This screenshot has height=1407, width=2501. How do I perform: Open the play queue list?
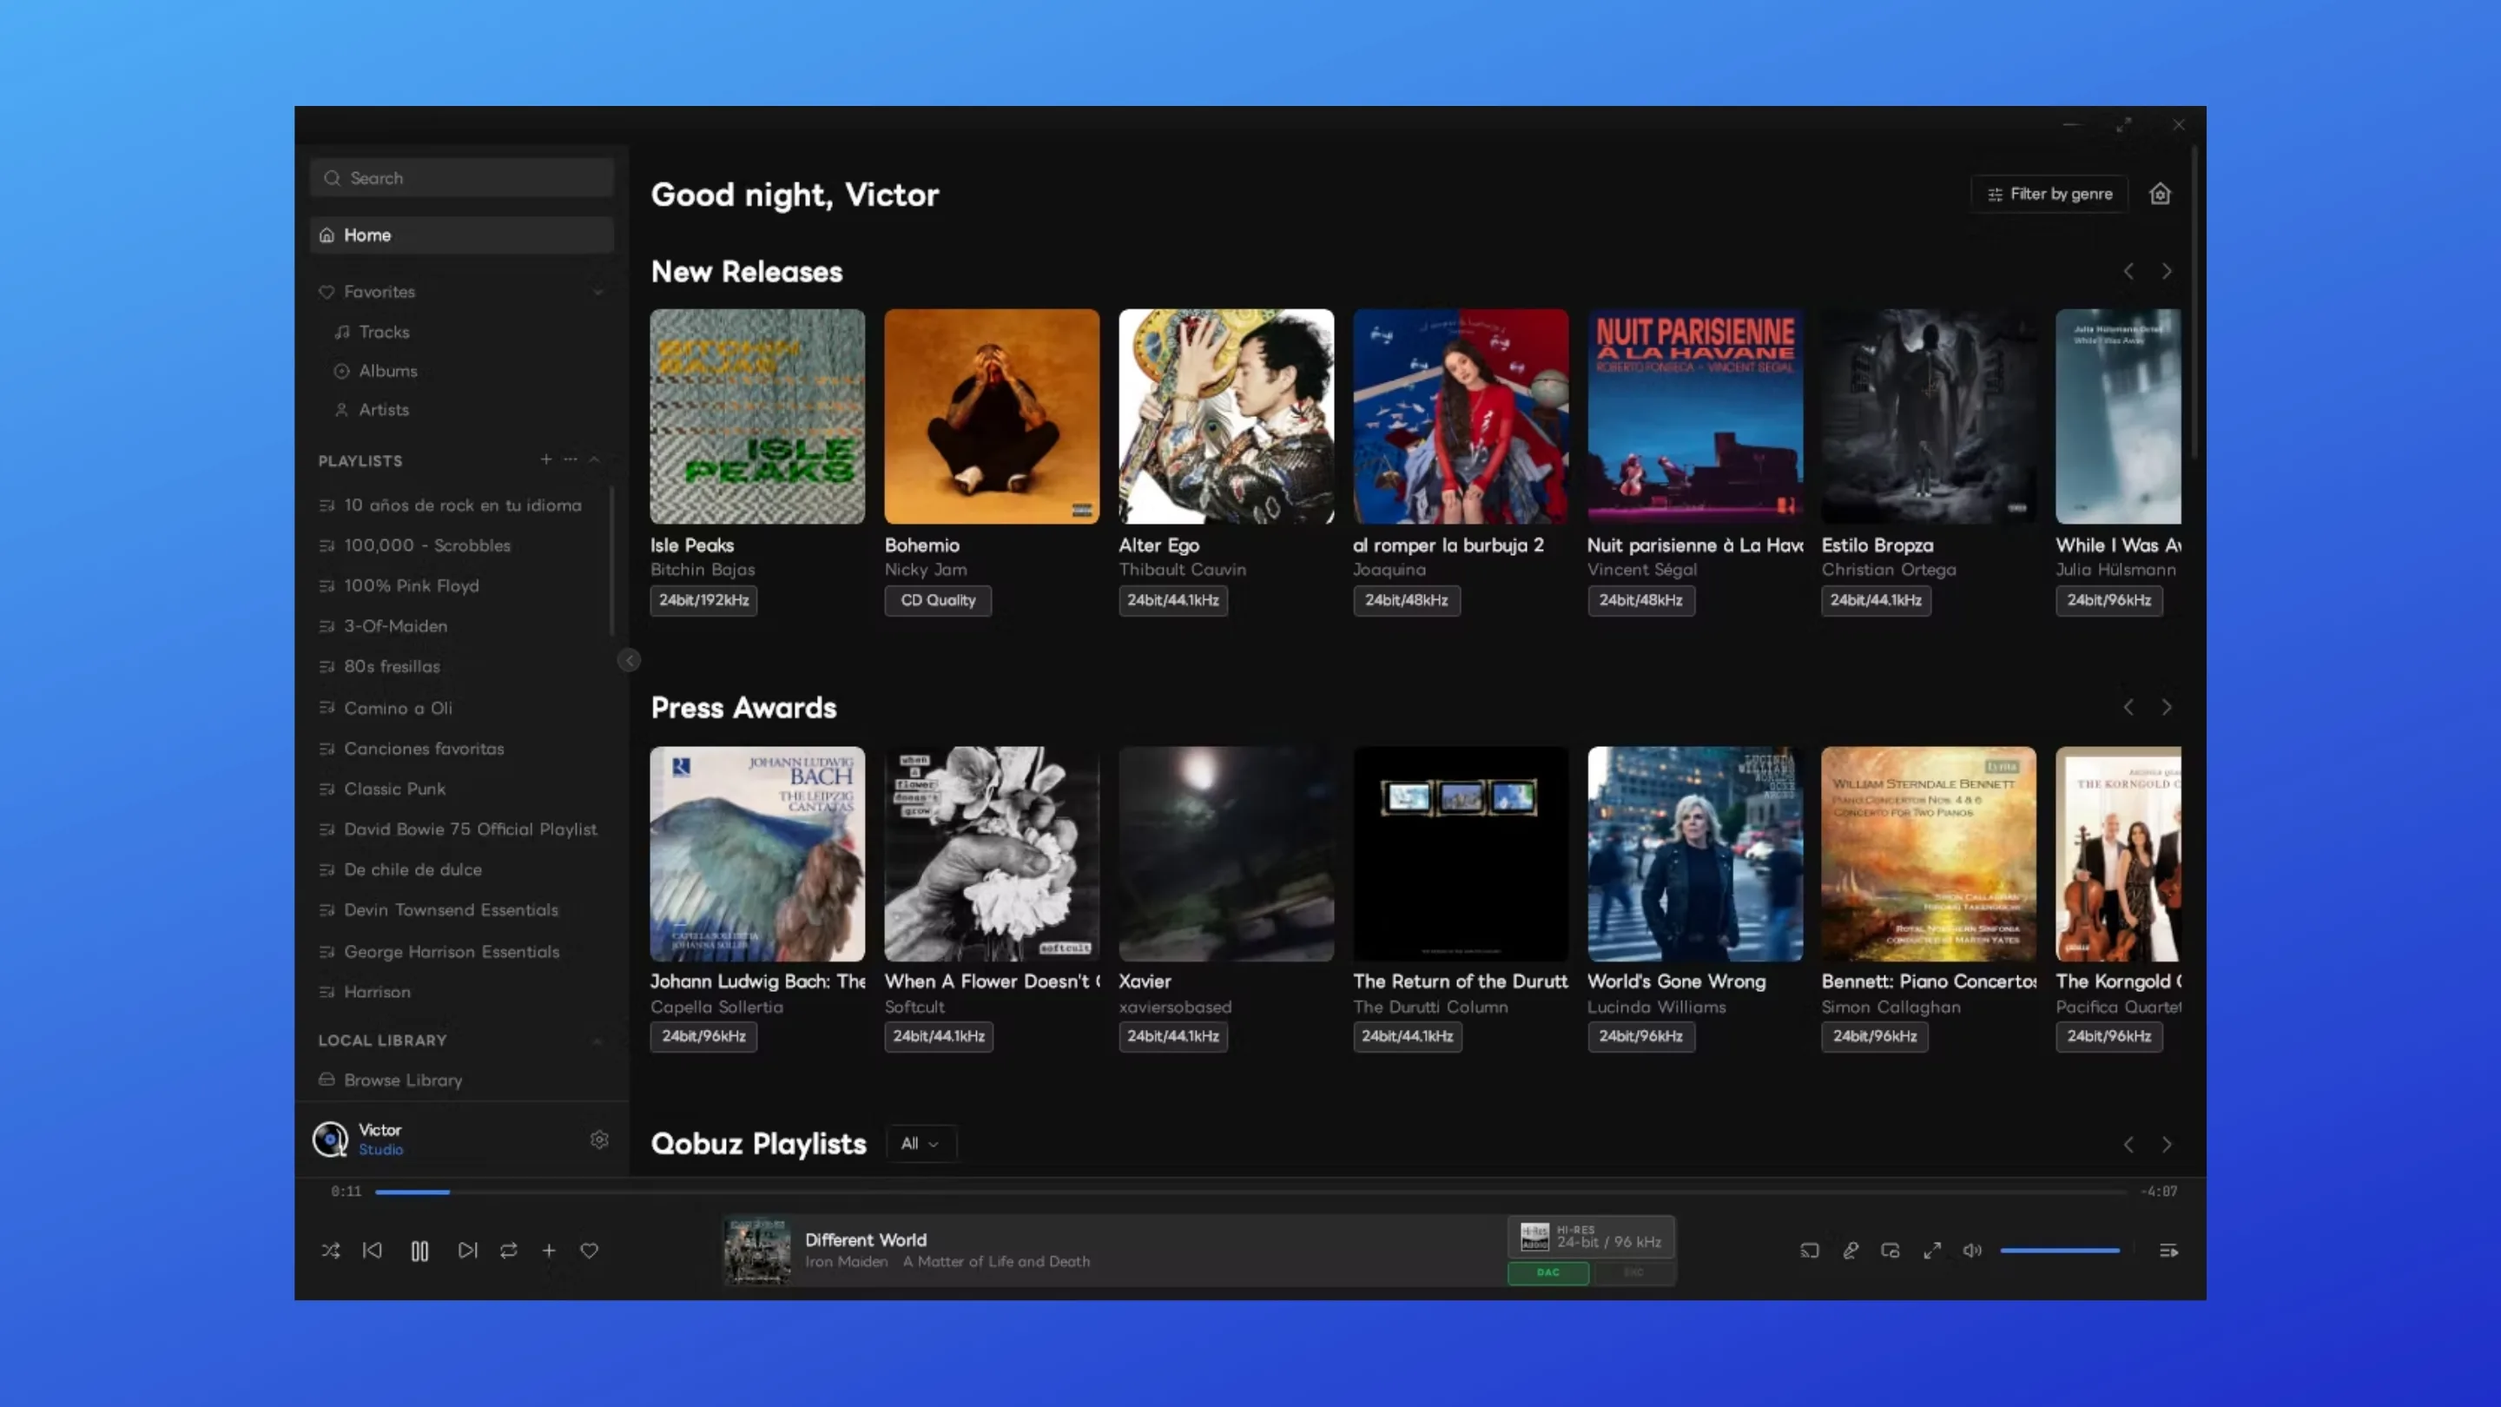[x=2168, y=1251]
